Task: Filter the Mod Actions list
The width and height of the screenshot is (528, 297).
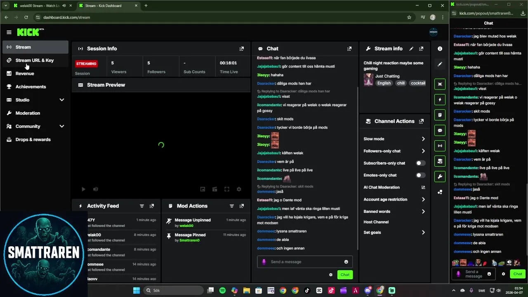Action: 232,206
